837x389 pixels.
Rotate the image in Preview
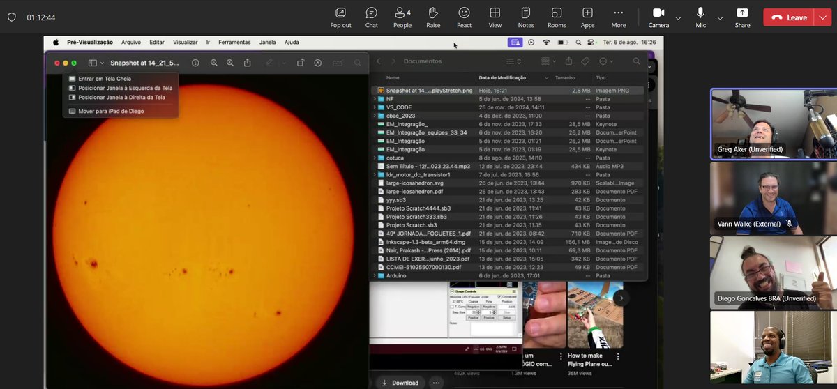[x=301, y=63]
